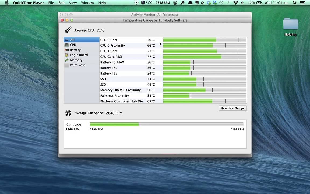The width and height of the screenshot is (310, 194).
Task: Zoom the Temperature Gauge window with green button
Action: point(72,20)
